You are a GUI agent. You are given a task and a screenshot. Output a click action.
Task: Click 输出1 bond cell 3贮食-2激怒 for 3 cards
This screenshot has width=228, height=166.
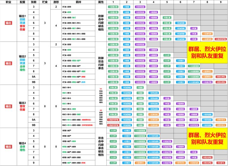[x=79, y=7]
